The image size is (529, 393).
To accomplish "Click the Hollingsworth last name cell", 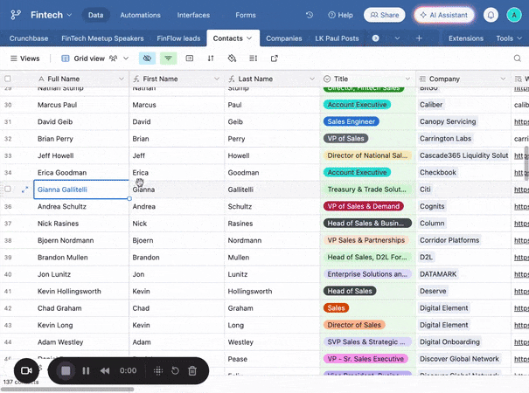I will point(272,291).
